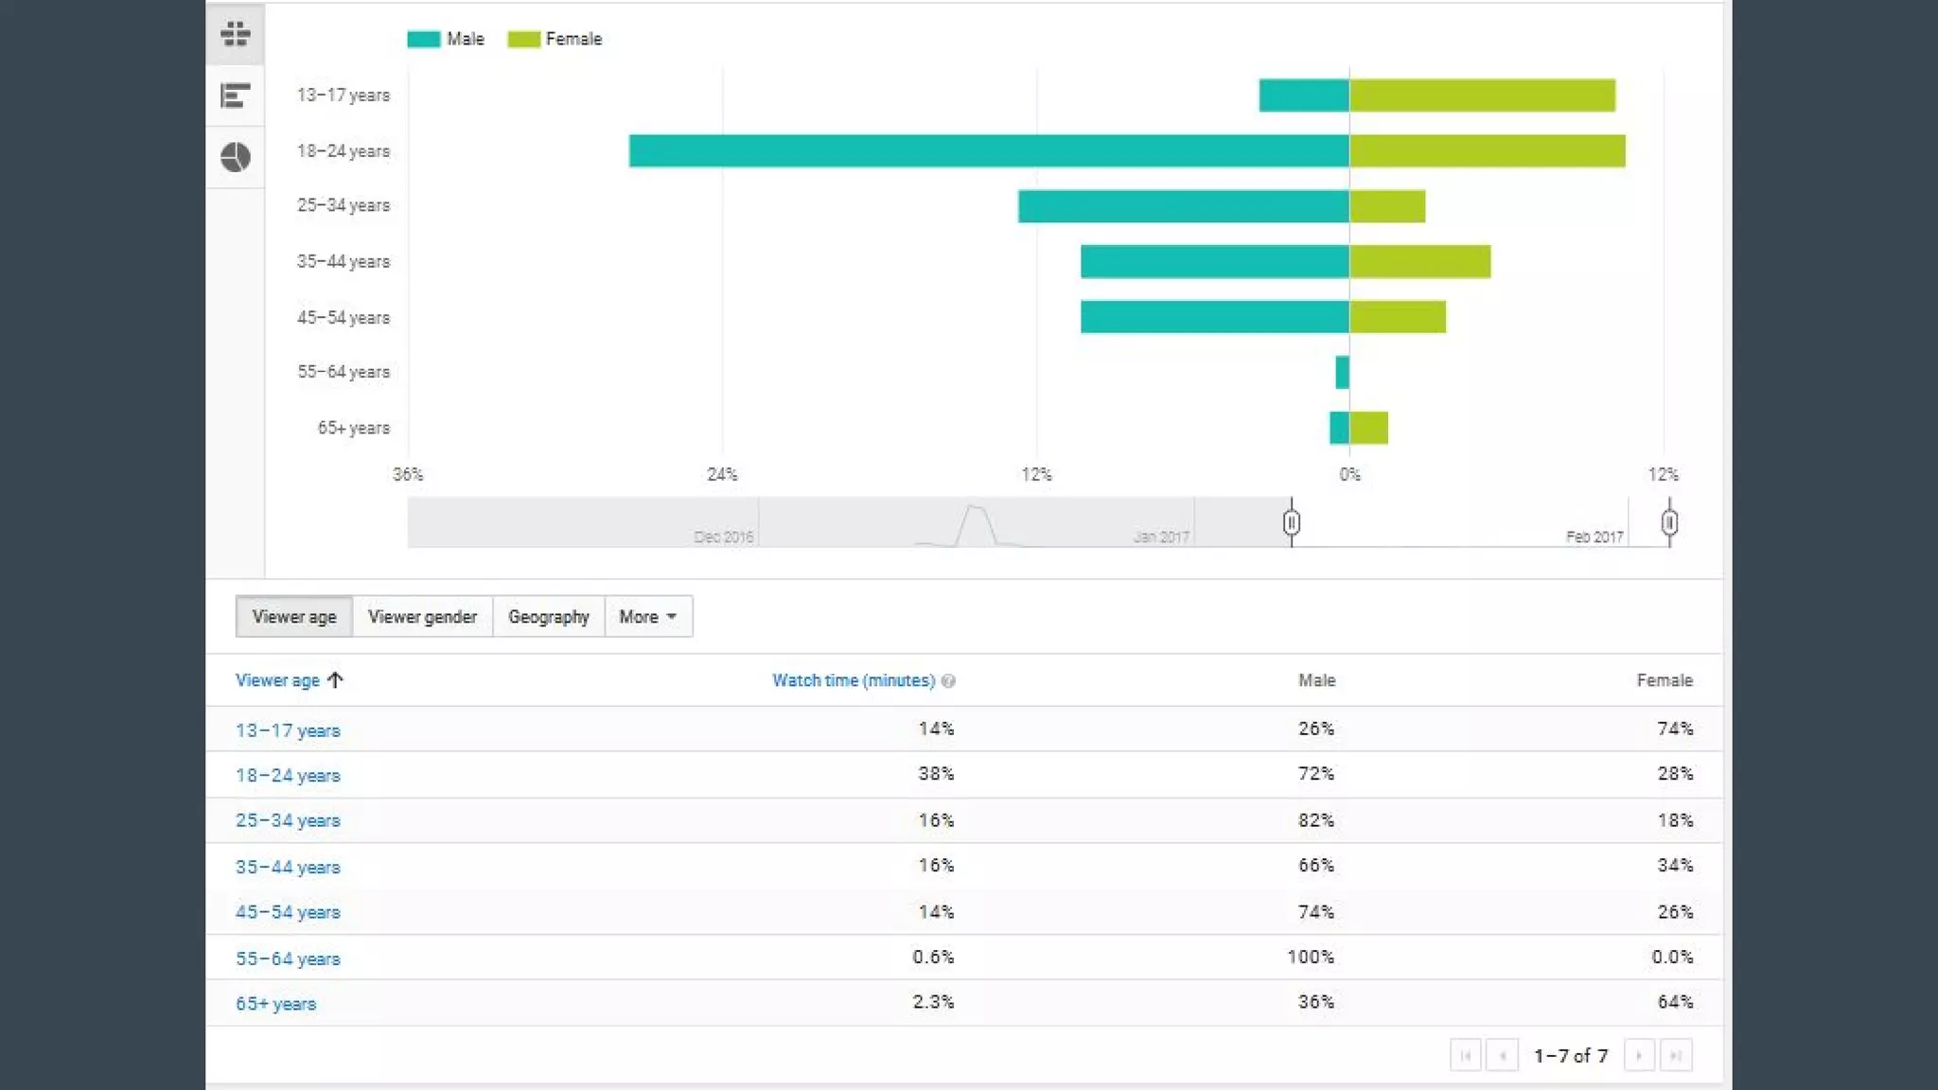Open the 18–24 years row link
The width and height of the screenshot is (1938, 1090).
tap(288, 776)
